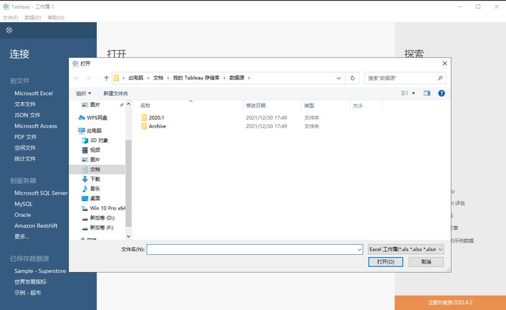Connect to 文本文件 source
Viewport: 506px width, 310px height.
point(25,104)
